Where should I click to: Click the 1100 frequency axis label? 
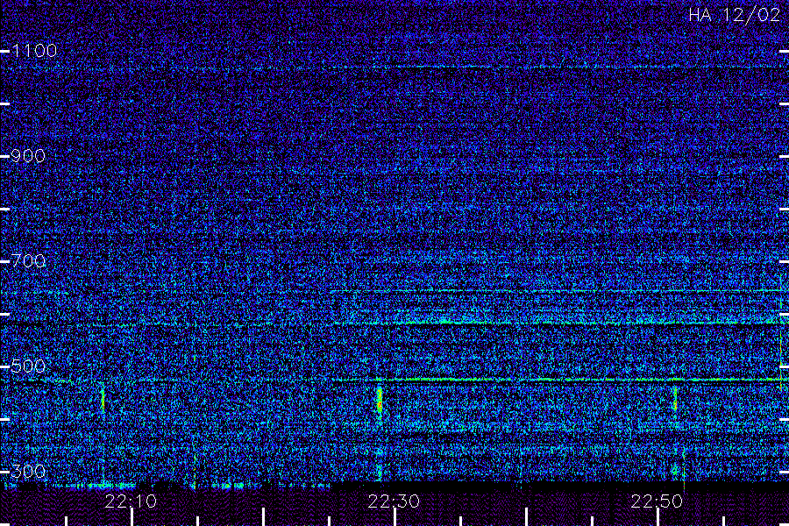coord(34,51)
